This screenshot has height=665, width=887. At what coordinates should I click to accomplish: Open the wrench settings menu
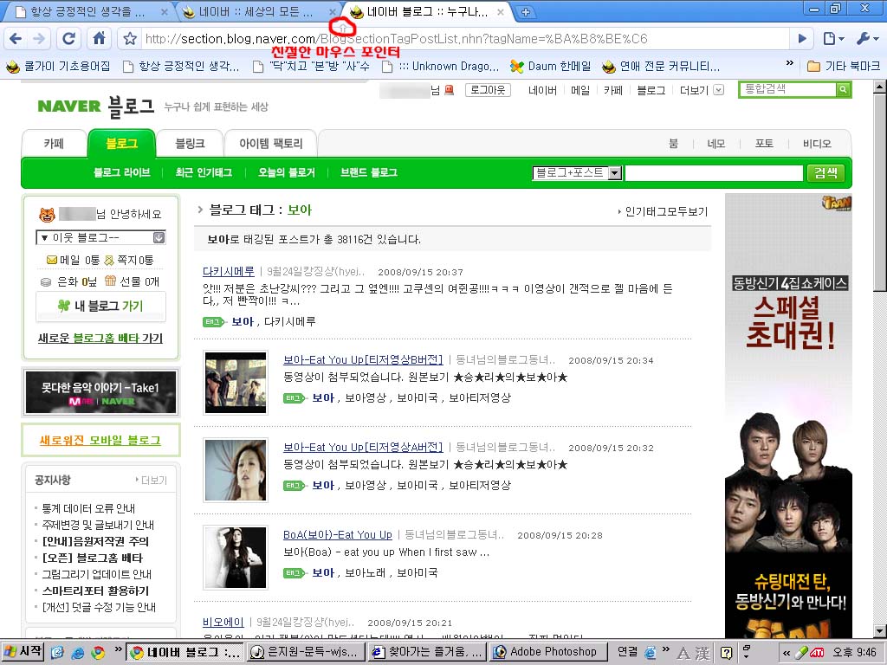point(866,38)
